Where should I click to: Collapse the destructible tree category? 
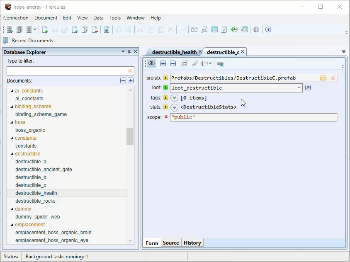coord(12,154)
